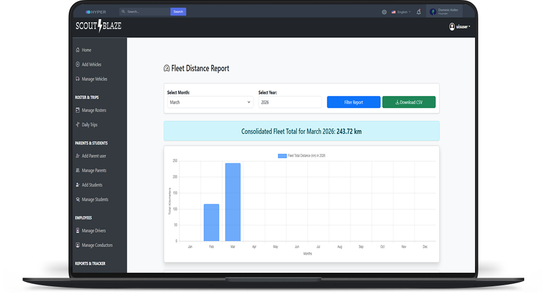Expand the uisuser account menu
Image resolution: width=546 pixels, height=294 pixels.
[x=459, y=26]
